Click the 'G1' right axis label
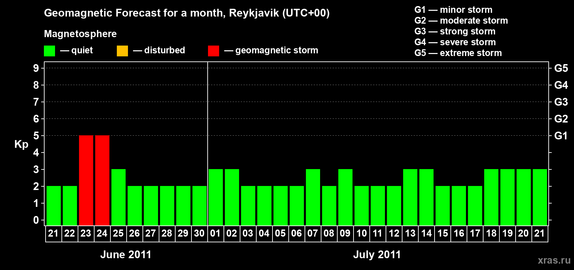The width and height of the screenshot is (574, 270). (561, 136)
